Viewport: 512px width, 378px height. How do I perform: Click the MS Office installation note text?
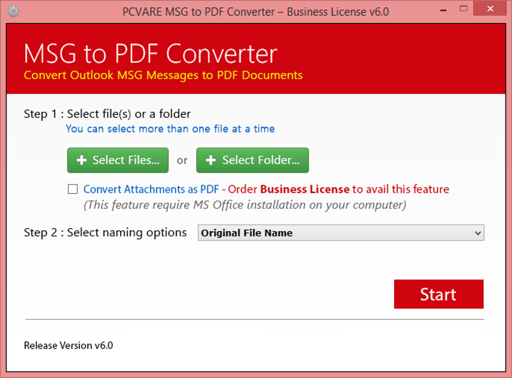(245, 205)
